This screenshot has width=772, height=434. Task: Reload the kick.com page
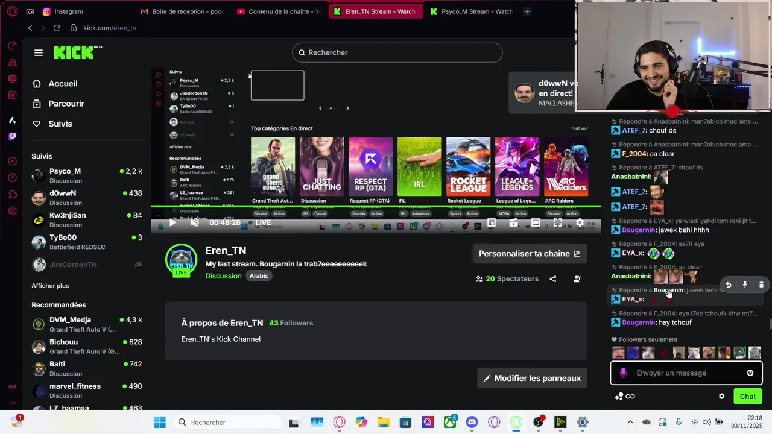(57, 28)
